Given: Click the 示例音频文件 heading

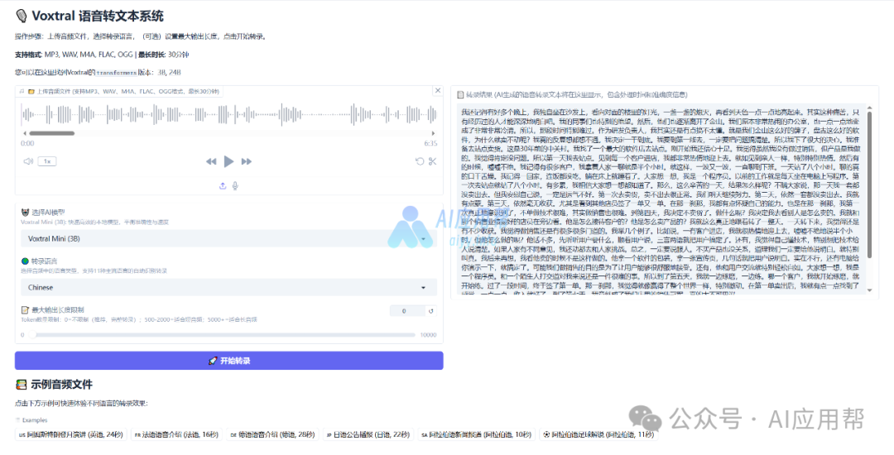Looking at the screenshot, I should 60,385.
